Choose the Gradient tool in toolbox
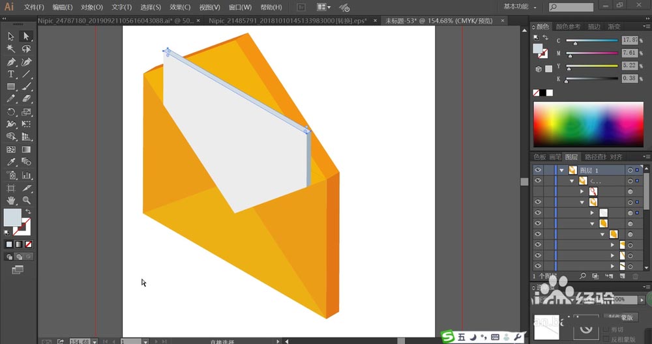Image resolution: width=652 pixels, height=344 pixels. click(26, 150)
